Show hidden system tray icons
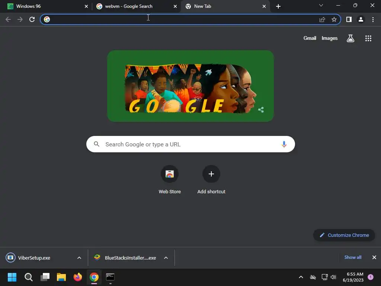Screen dimensions: 381x286 pyautogui.click(x=301, y=277)
